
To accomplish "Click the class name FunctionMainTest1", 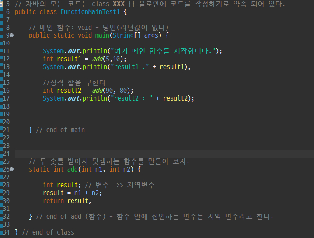I will [90, 12].
